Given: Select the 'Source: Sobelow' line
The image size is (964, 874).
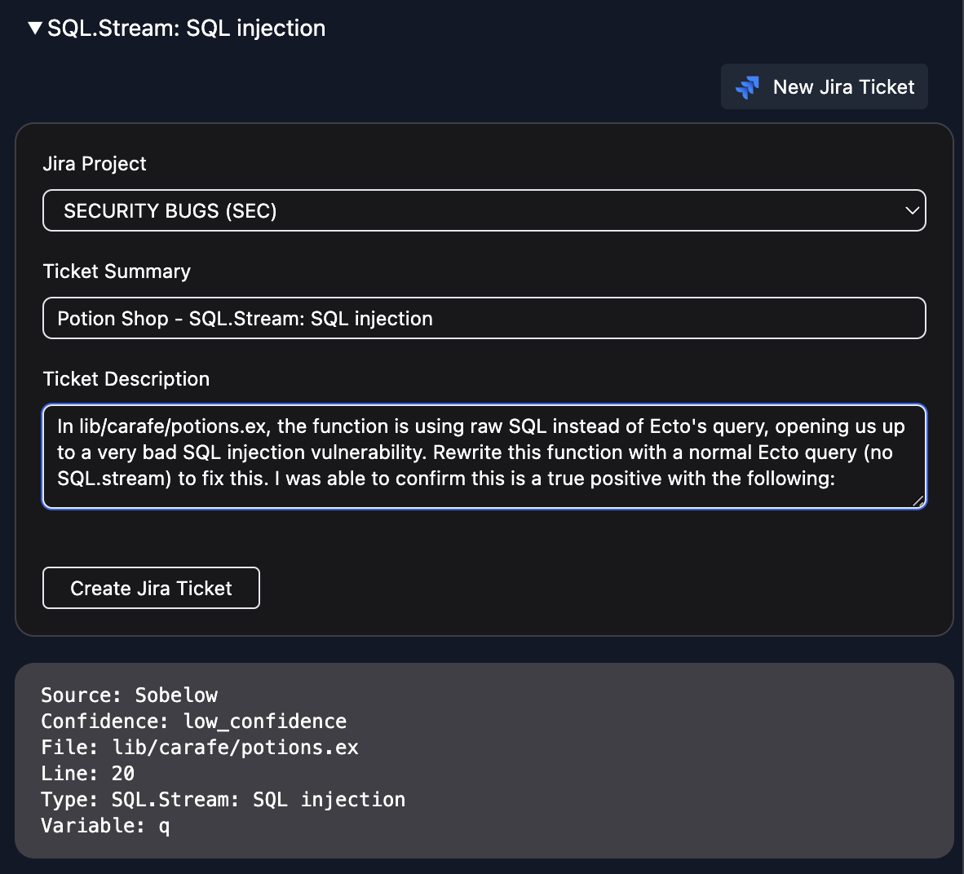Looking at the screenshot, I should pyautogui.click(x=129, y=695).
